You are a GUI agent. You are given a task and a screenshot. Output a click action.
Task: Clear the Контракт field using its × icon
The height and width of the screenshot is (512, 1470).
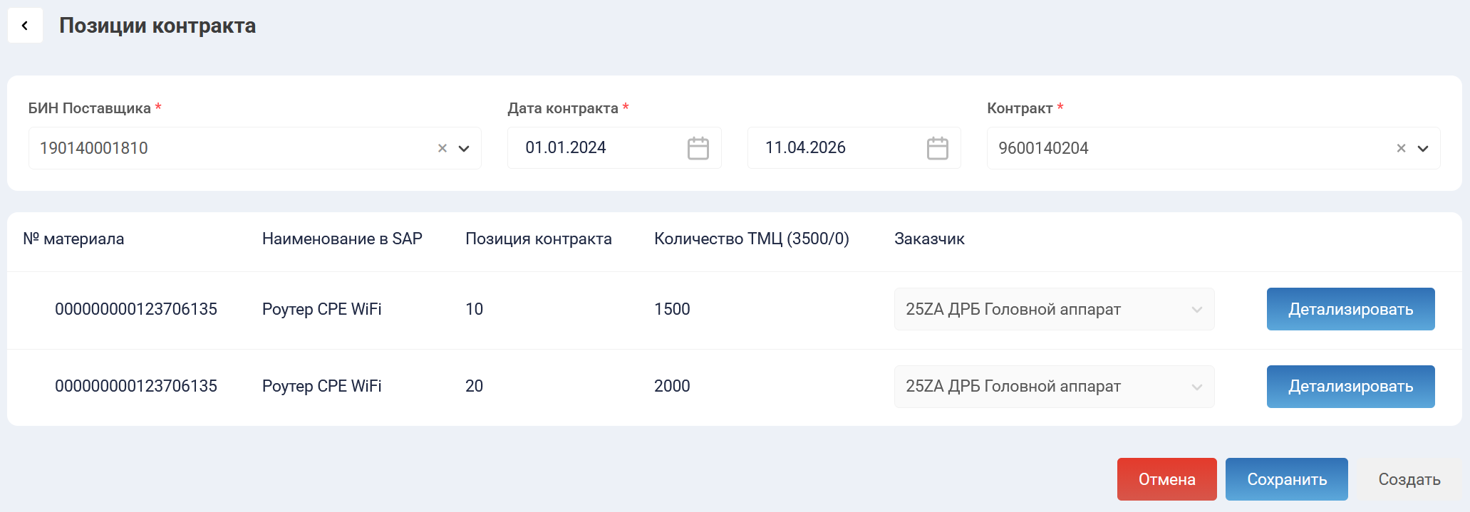[x=1400, y=148]
